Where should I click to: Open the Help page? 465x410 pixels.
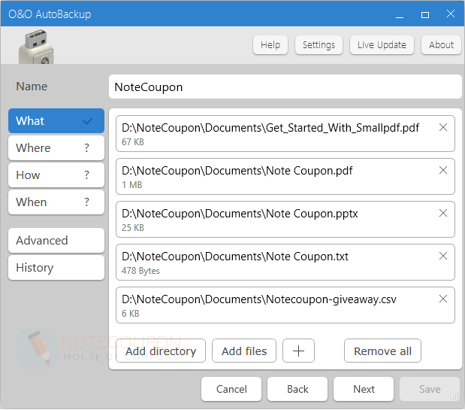270,45
